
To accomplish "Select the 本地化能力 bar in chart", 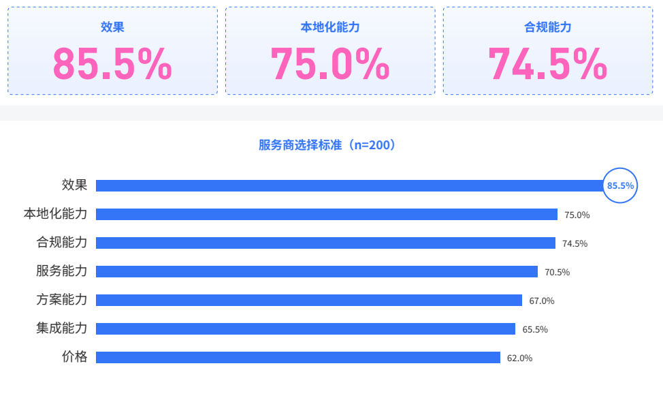I will (x=327, y=214).
